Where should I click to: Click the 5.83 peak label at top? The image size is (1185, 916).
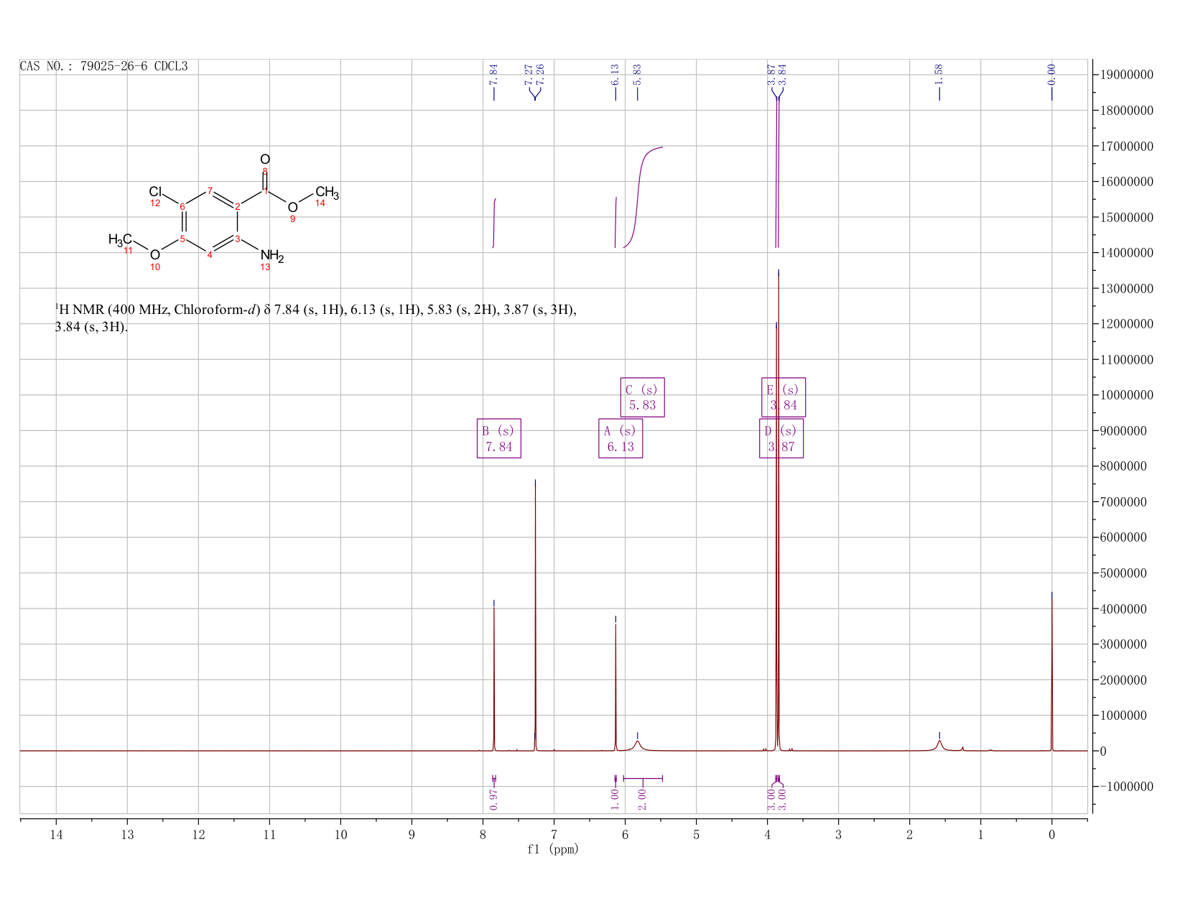click(x=637, y=74)
